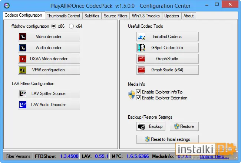Image resolution: width=241 pixels, height=163 pixels.
Task: Click the LAV Filters Configuration heading
Action: click(x=33, y=84)
